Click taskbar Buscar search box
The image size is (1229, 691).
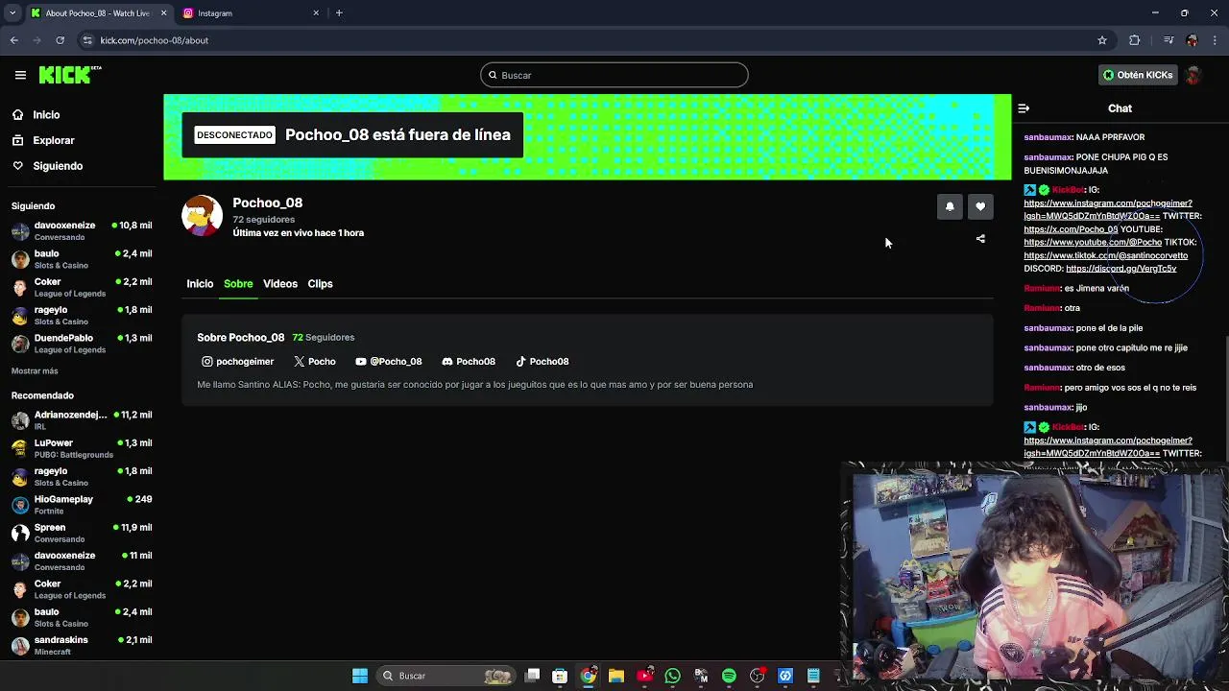(447, 676)
